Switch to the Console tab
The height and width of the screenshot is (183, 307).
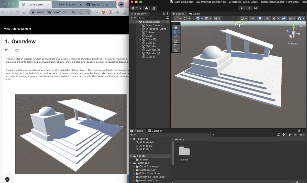coord(155,131)
